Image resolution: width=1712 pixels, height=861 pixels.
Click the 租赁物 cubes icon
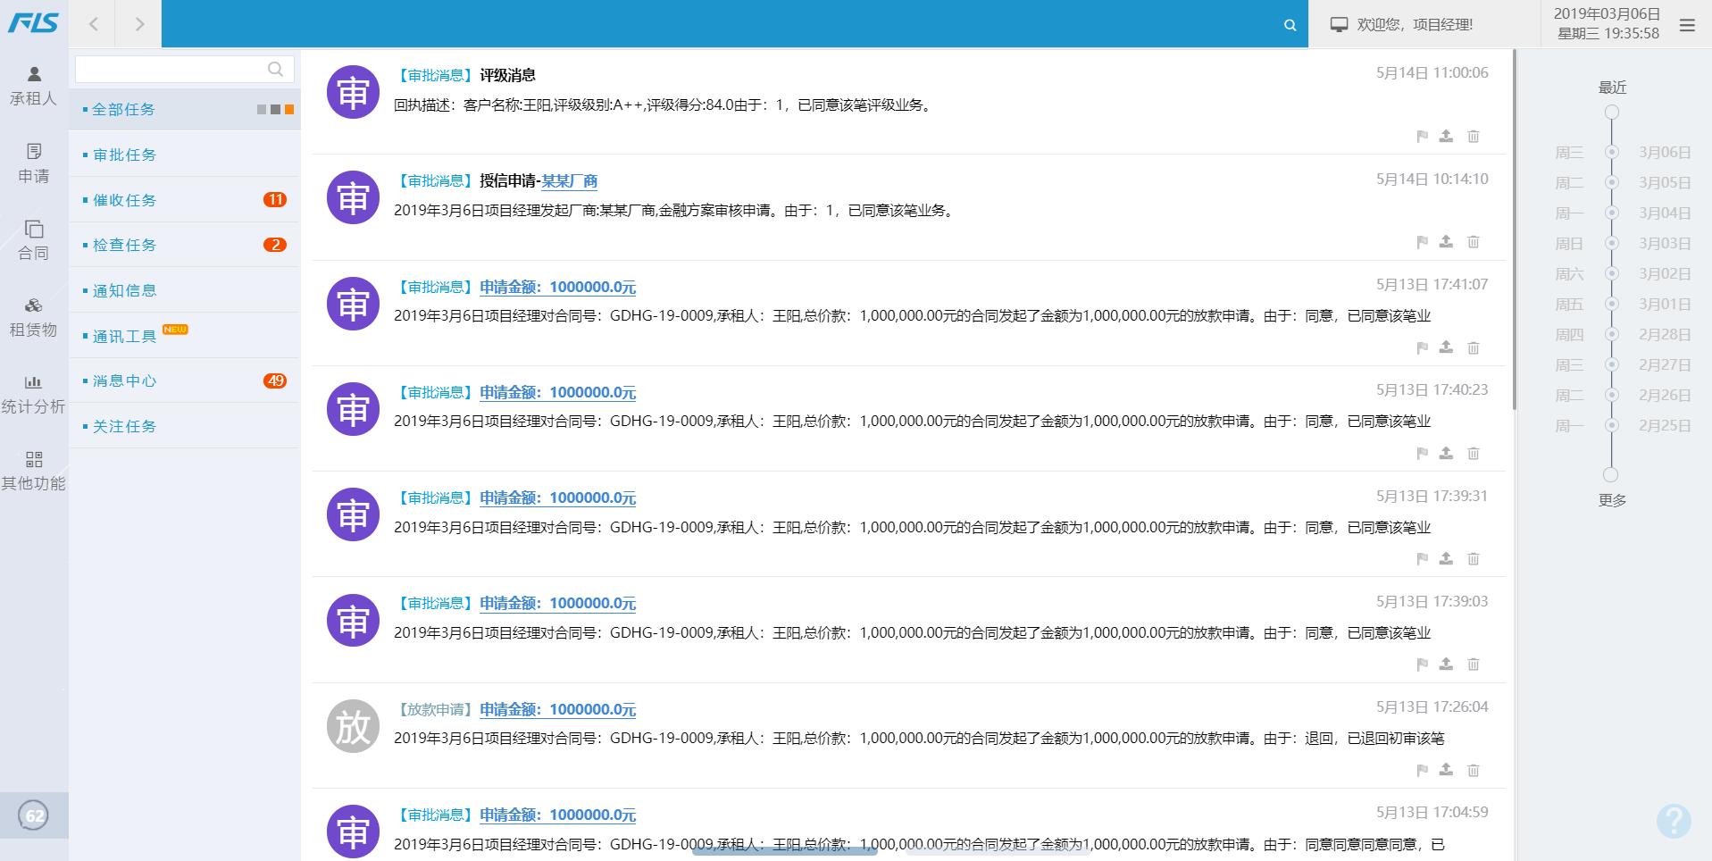click(x=34, y=306)
